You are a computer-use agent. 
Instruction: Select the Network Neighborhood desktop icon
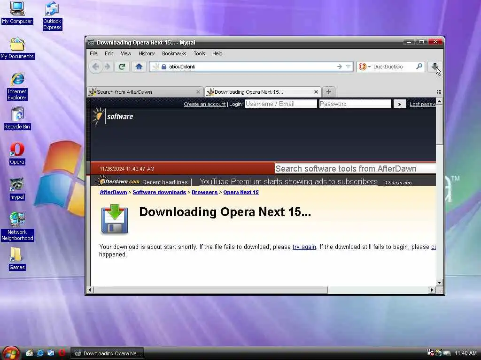pos(17,226)
